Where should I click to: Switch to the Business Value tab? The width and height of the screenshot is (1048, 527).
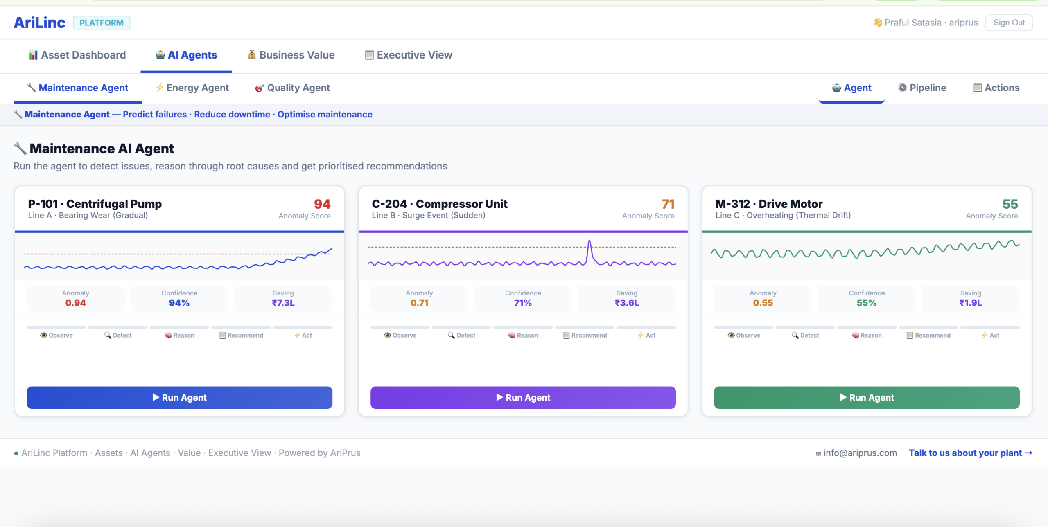[291, 55]
